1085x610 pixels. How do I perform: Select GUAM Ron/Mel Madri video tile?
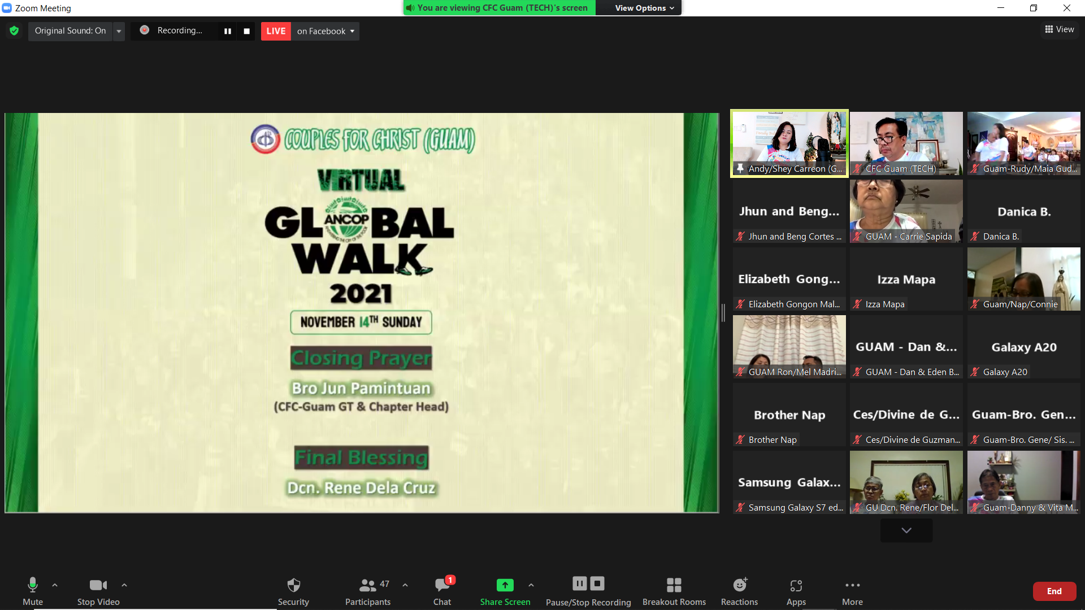point(789,347)
